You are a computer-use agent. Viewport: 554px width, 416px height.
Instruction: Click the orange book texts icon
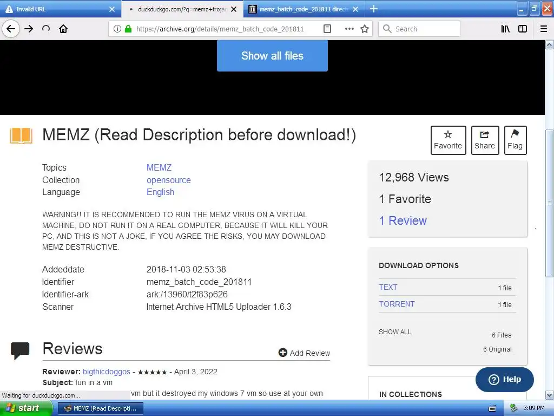click(21, 135)
